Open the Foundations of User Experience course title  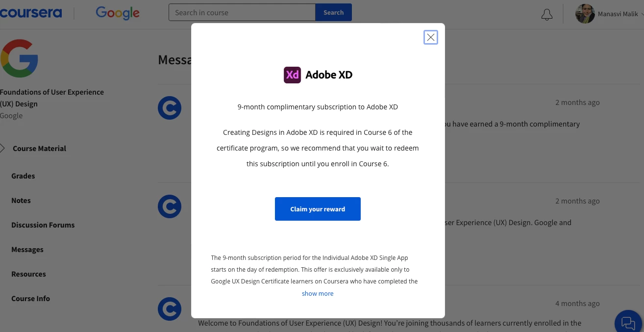click(52, 98)
